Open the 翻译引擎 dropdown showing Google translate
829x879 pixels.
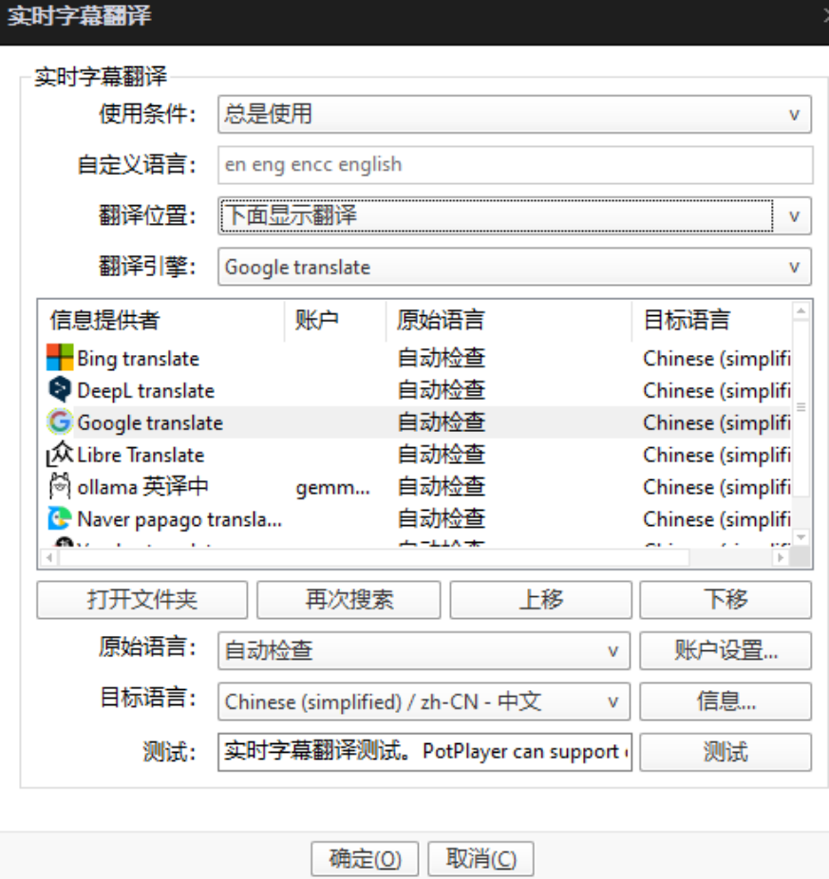(x=515, y=267)
